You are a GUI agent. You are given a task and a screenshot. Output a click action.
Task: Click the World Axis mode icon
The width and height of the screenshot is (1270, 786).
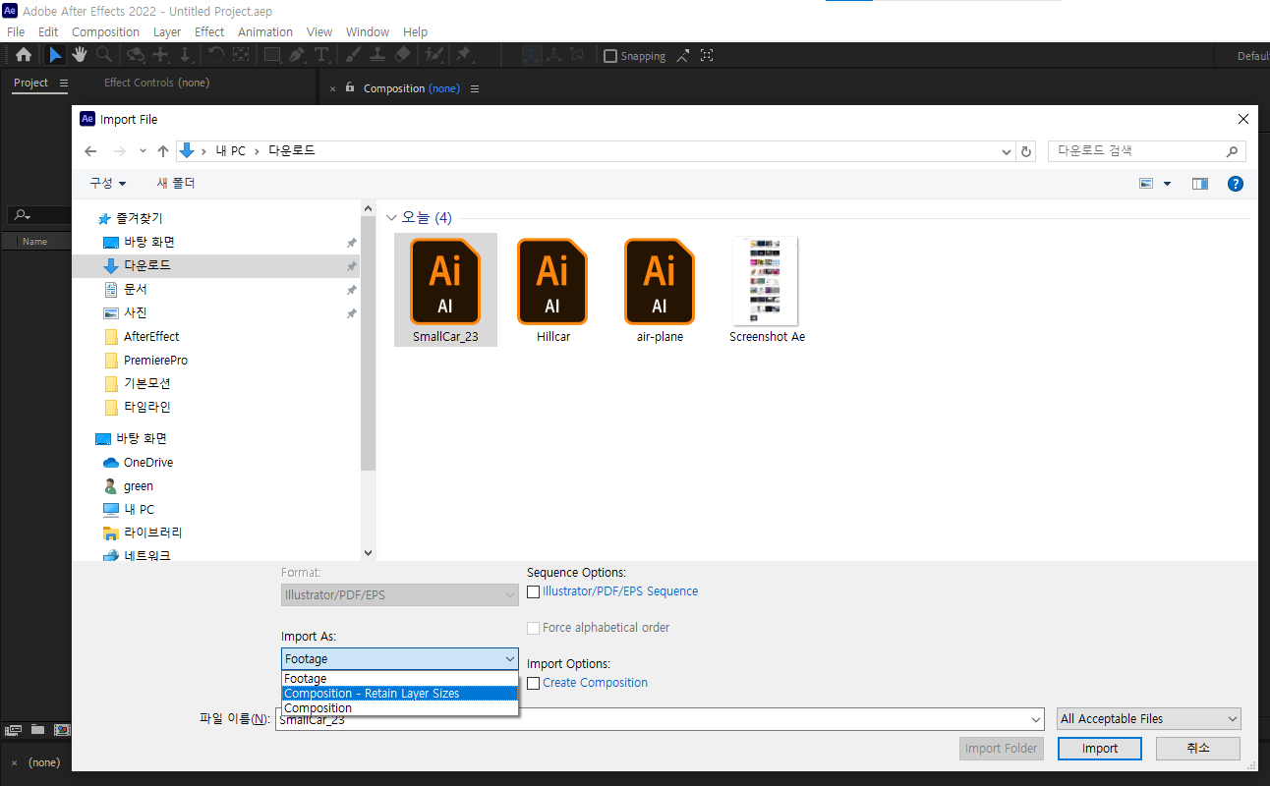[x=554, y=56]
